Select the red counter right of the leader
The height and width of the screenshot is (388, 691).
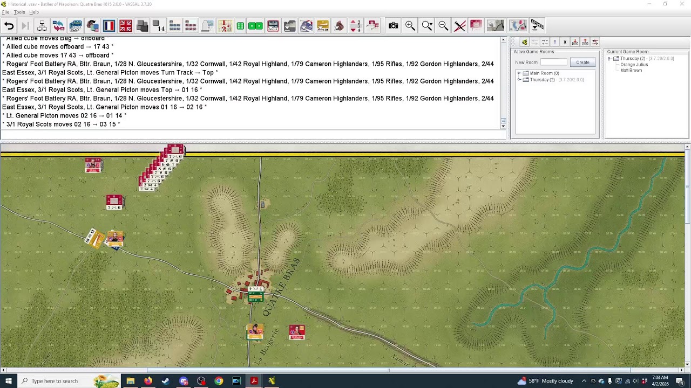[296, 332]
